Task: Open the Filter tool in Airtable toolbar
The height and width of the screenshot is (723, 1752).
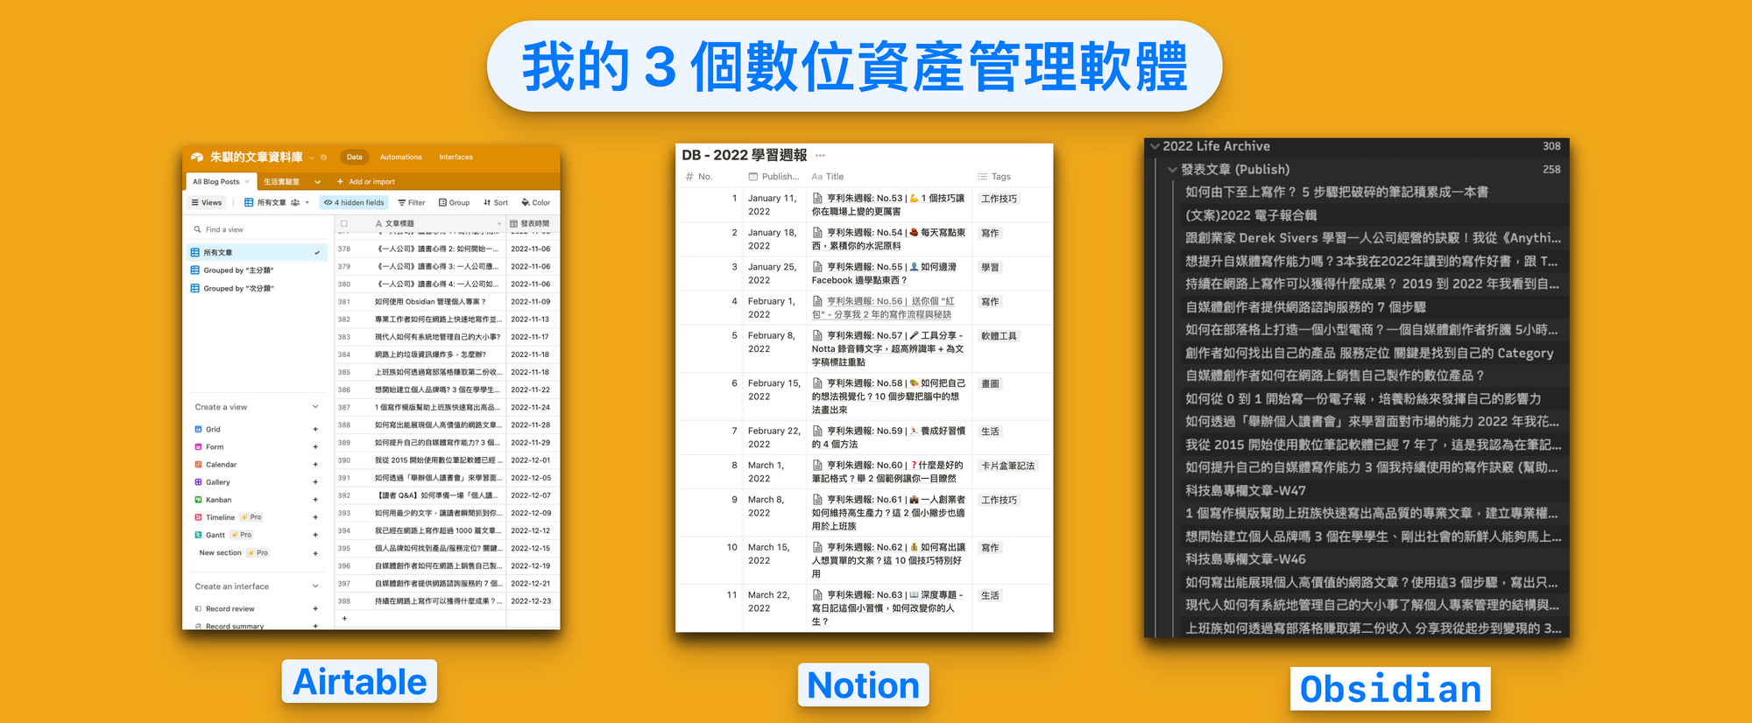Action: click(x=411, y=202)
